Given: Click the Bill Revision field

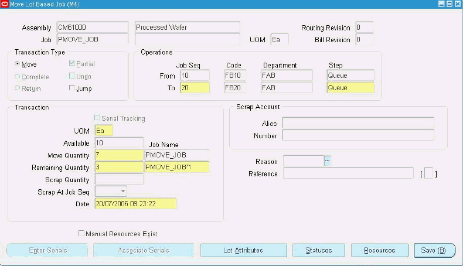Looking at the screenshot, I should pyautogui.click(x=365, y=39).
